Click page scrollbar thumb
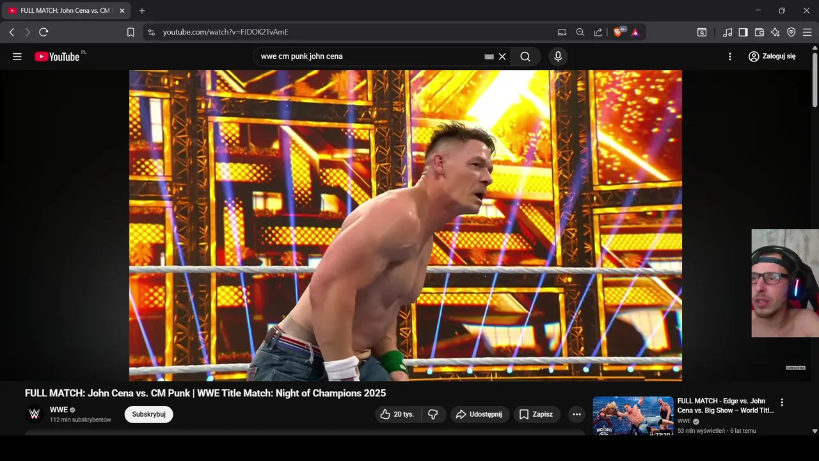 pyautogui.click(x=815, y=79)
